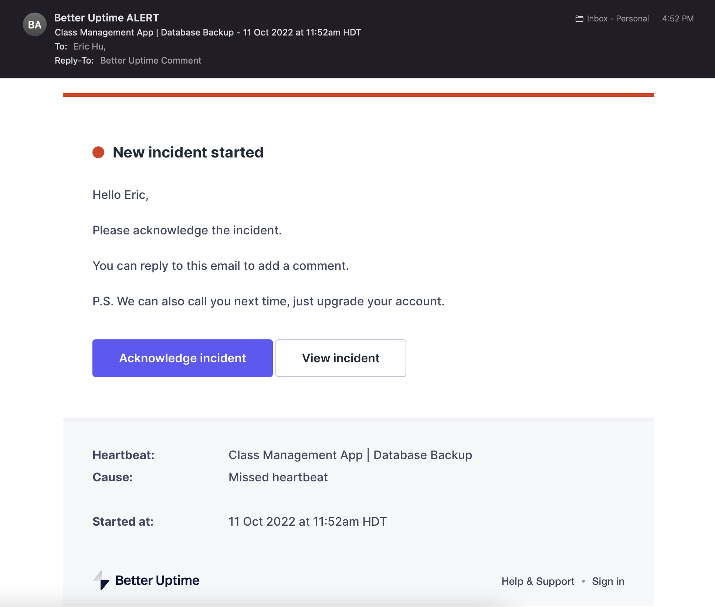The image size is (715, 607).
Task: Click Better Uptime Comment reply-to address
Action: 150,61
